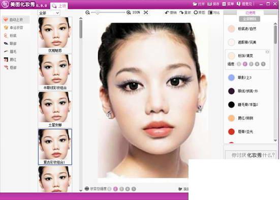
Task: Click the blue 眼影 color swatch
Action: pos(231,78)
